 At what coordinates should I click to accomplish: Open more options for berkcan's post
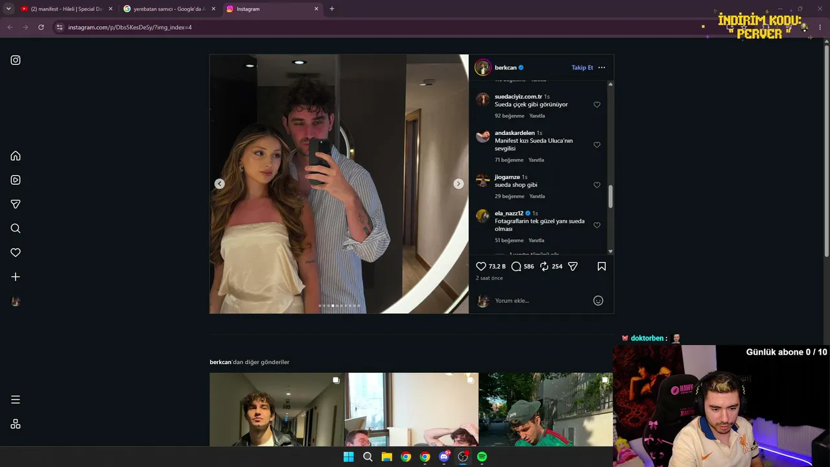(602, 67)
